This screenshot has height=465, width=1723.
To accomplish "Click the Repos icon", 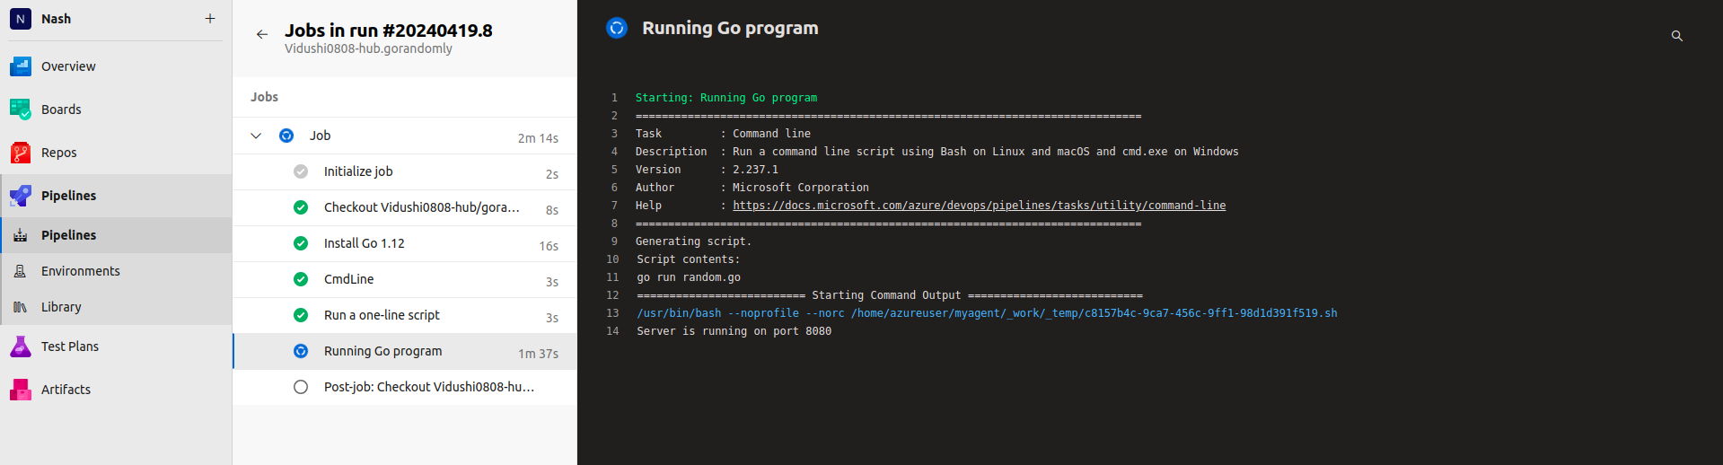I will coord(20,153).
